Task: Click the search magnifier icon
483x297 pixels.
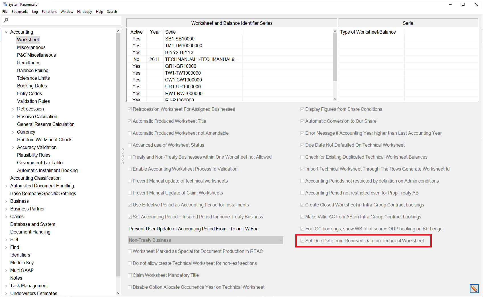Action: (x=6, y=21)
